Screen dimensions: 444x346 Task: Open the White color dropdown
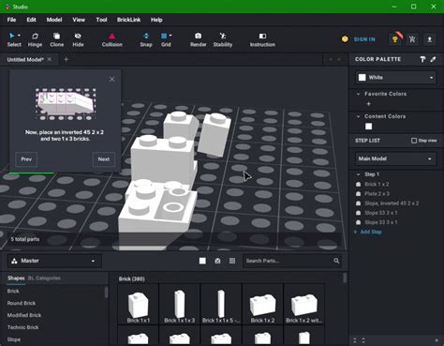(395, 77)
